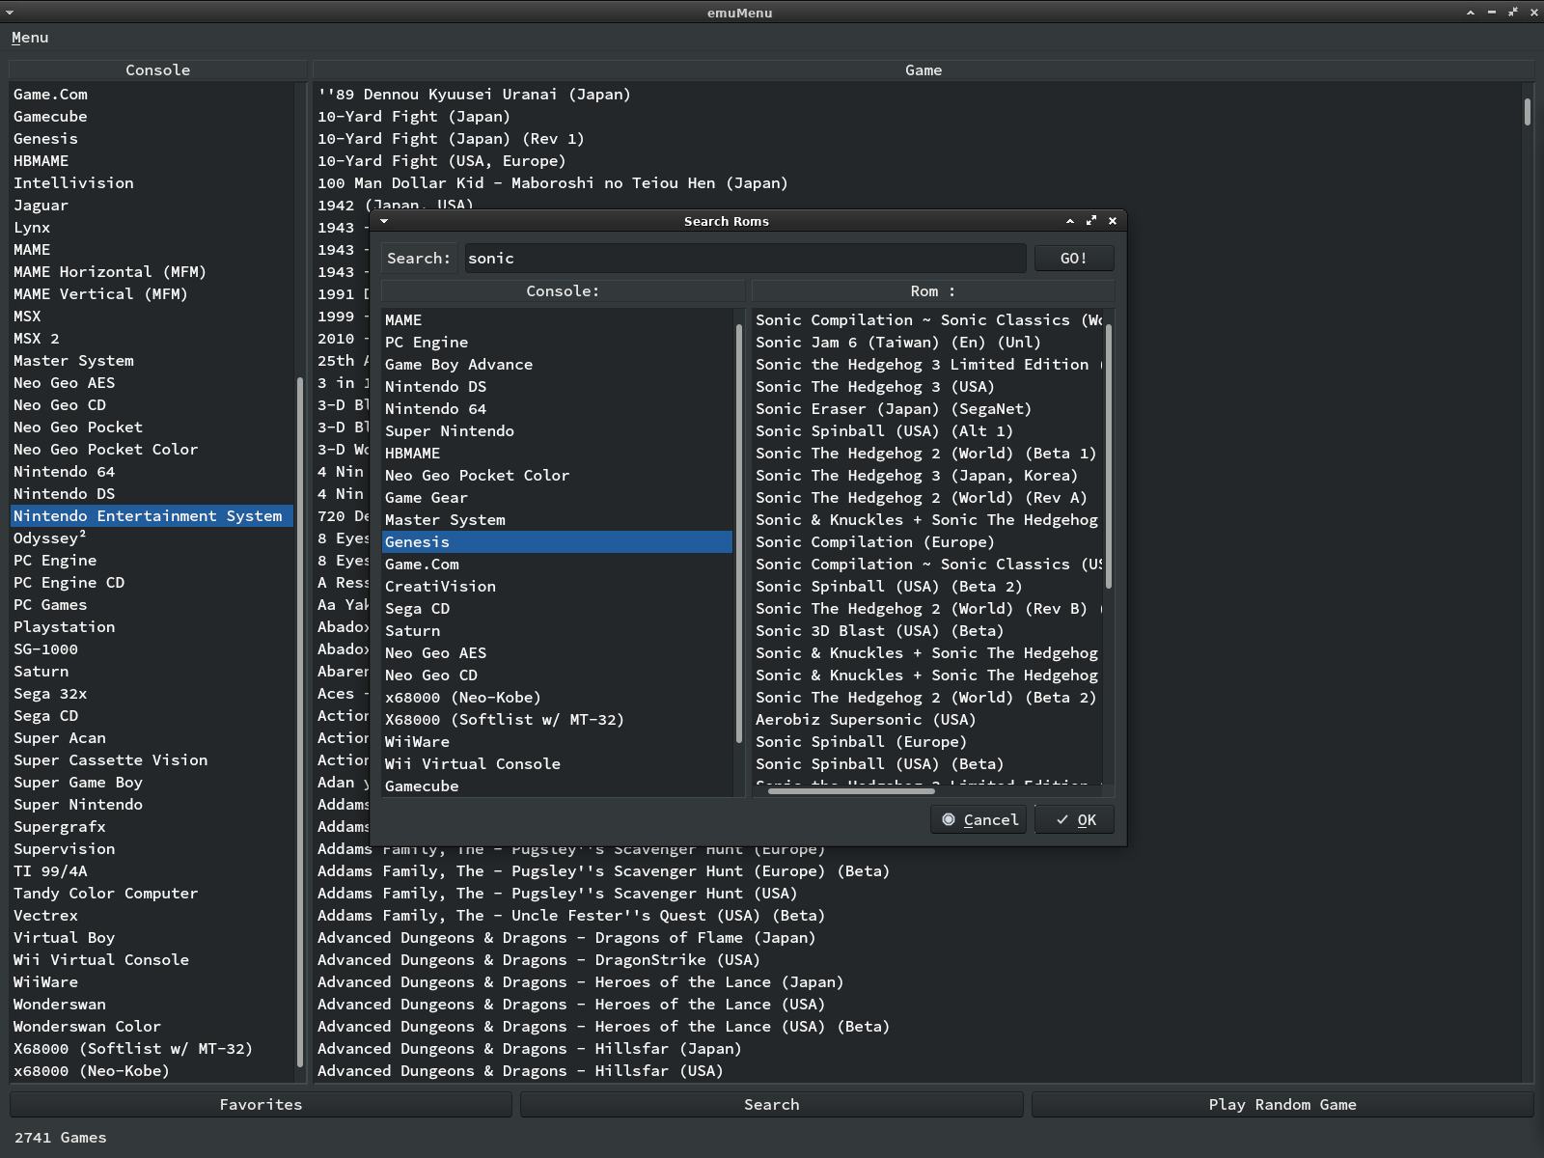
Task: Click the dialog's Console: column header
Action: pyautogui.click(x=563, y=291)
